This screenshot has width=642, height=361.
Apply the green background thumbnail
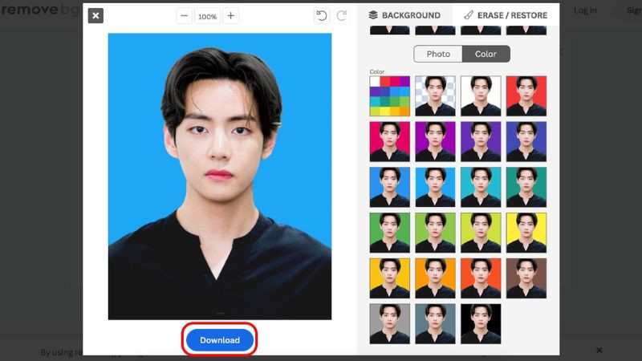(390, 233)
